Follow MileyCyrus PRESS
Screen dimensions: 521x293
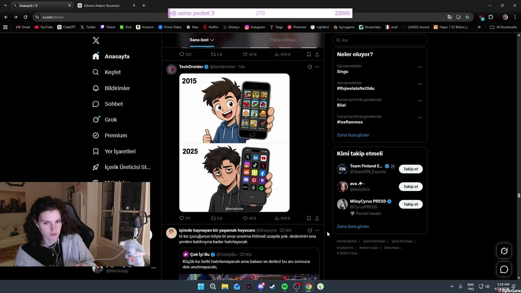(411, 204)
